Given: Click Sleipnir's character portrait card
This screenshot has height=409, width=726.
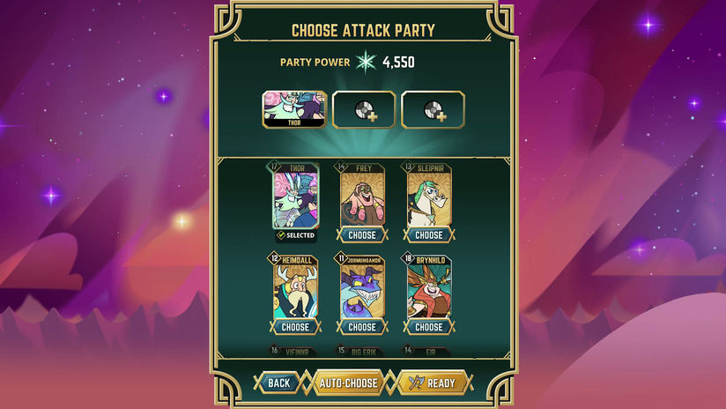Looking at the screenshot, I should [x=429, y=197].
